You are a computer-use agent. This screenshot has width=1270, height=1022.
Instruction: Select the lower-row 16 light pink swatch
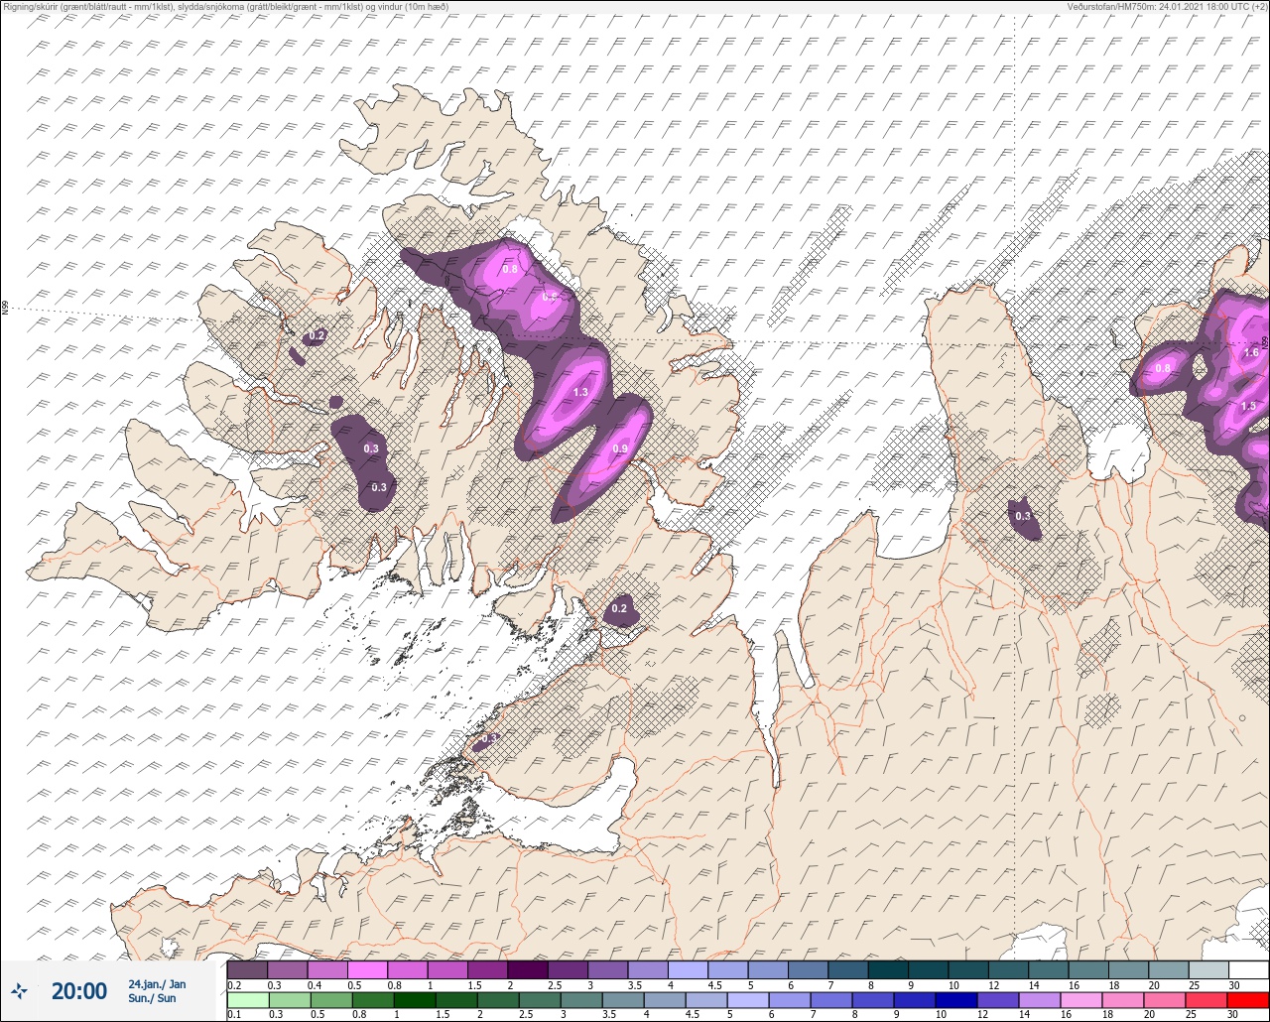(x=1079, y=999)
